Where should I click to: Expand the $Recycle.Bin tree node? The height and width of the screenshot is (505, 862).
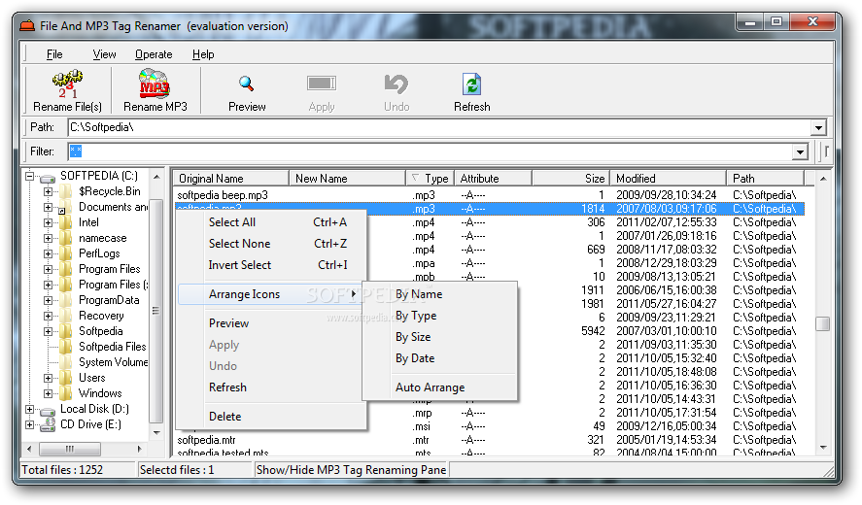[x=48, y=191]
